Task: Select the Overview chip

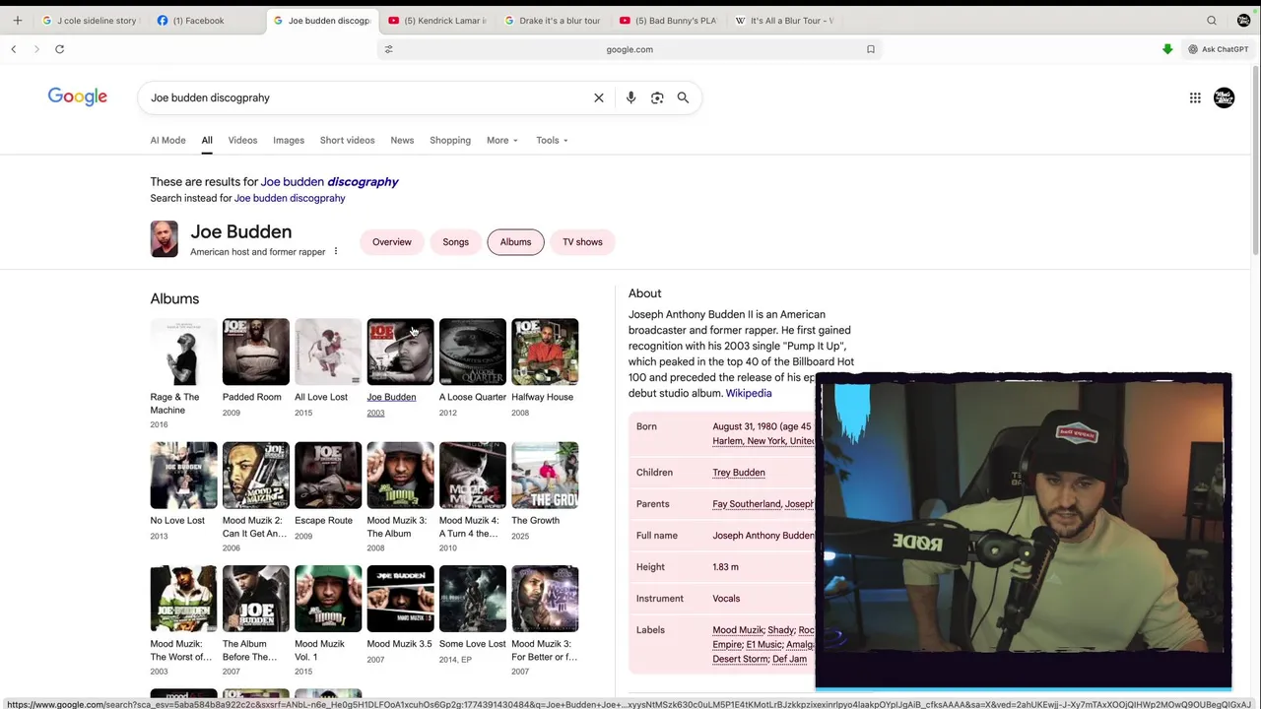Action: 392,242
